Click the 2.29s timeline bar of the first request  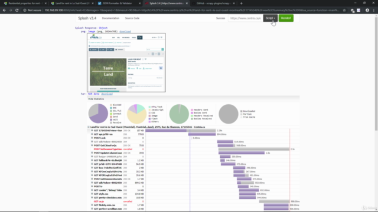pos(180,131)
